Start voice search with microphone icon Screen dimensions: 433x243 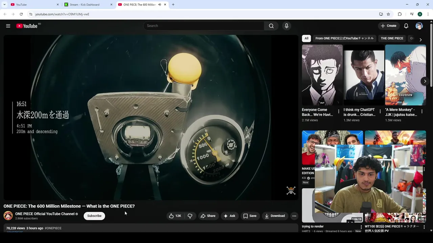(287, 26)
